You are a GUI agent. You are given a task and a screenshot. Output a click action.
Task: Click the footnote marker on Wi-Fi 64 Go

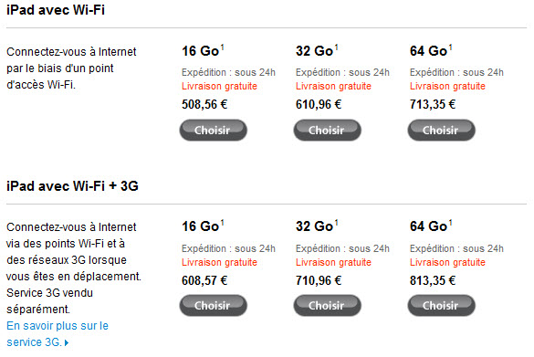point(450,47)
